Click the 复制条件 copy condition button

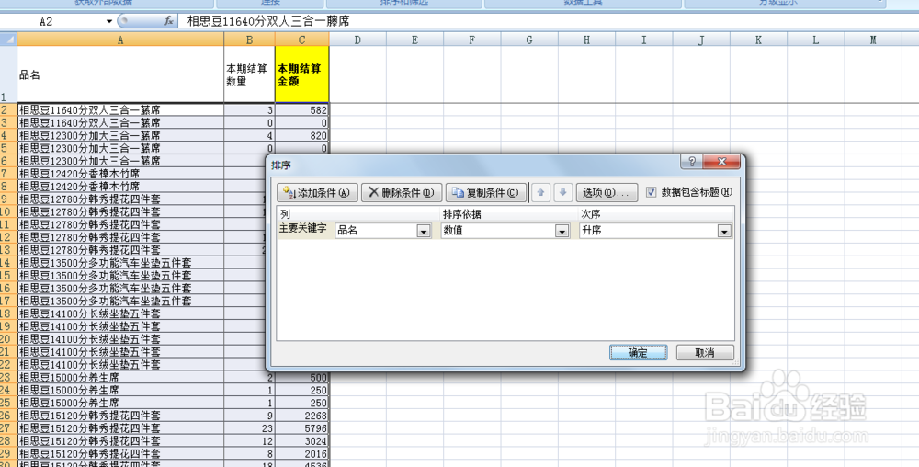[x=486, y=193]
